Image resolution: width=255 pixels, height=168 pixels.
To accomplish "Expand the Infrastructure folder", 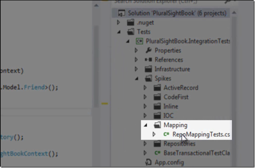I will (136, 69).
